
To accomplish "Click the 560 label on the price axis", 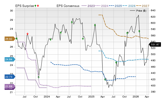I will pos(153,36).
